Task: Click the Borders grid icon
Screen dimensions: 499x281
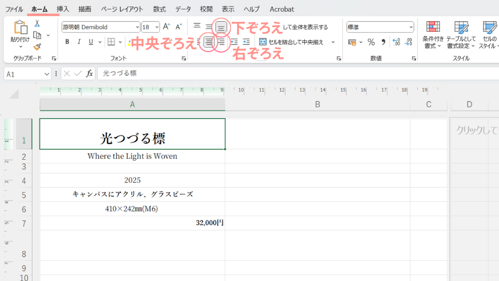Action: [111, 42]
